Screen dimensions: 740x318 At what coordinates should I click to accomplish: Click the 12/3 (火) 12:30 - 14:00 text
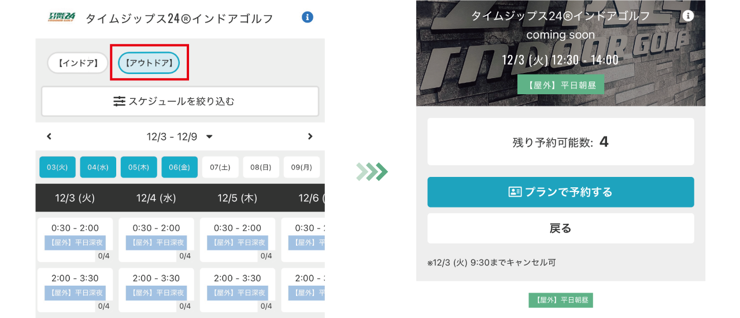pos(560,60)
